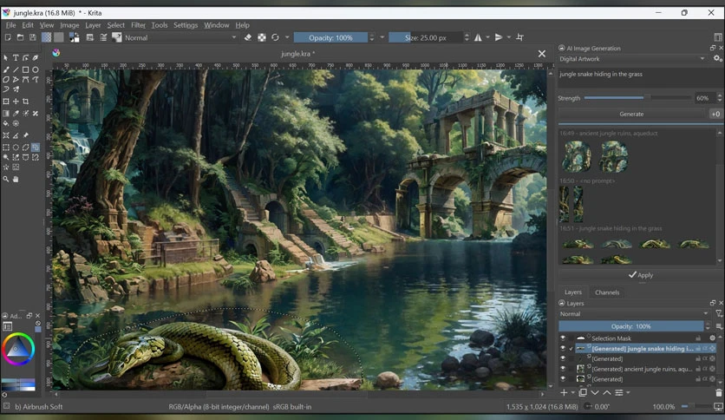Delete layer with trash icon
Screen dimensions: 725x420
click(x=718, y=393)
